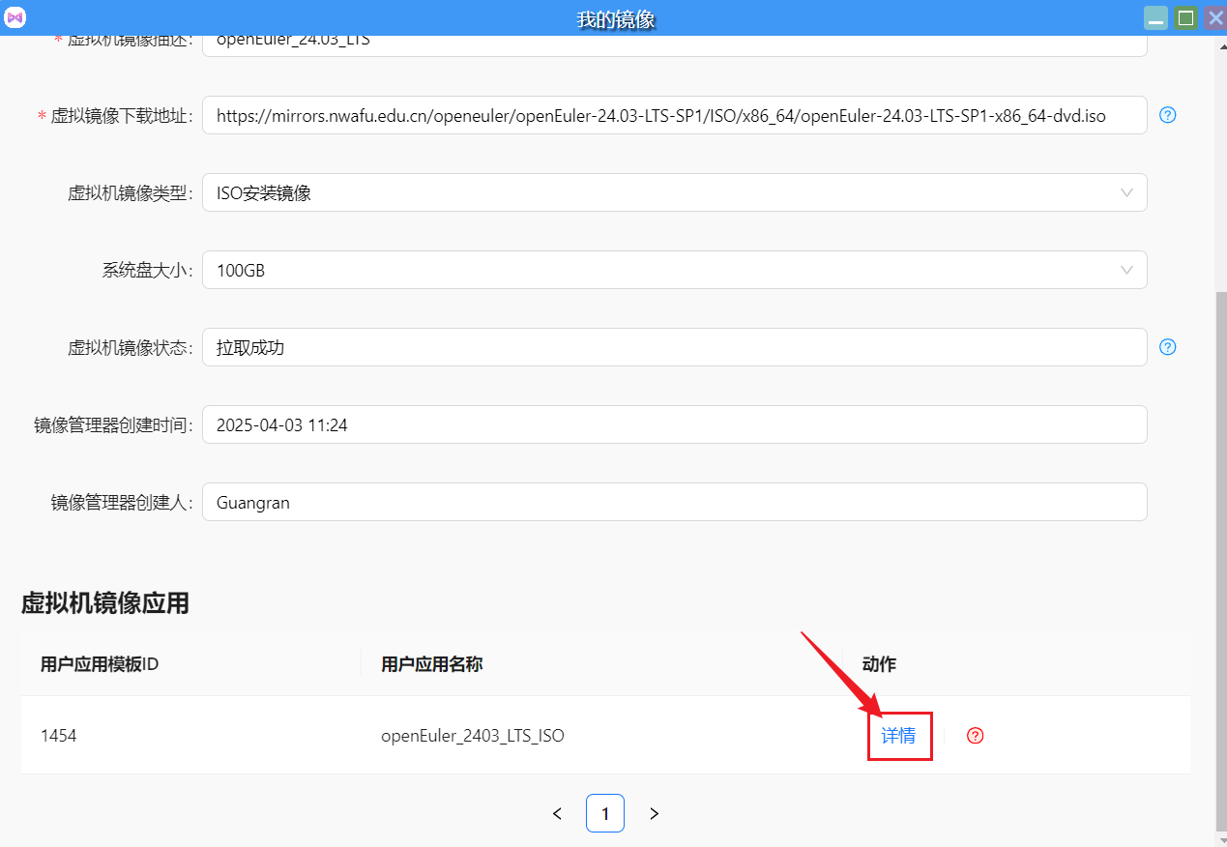Open help icon beside image status field
The width and height of the screenshot is (1227, 847).
(x=1168, y=347)
